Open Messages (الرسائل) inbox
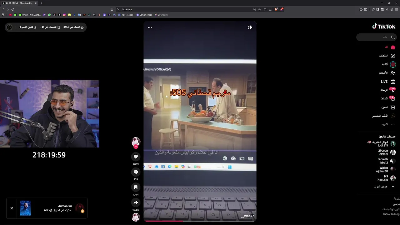 pyautogui.click(x=387, y=90)
